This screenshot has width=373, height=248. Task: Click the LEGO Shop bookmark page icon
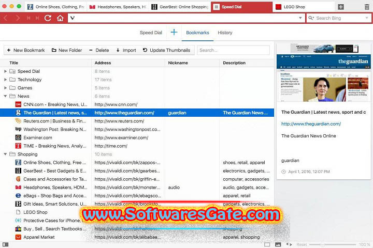click(18, 212)
